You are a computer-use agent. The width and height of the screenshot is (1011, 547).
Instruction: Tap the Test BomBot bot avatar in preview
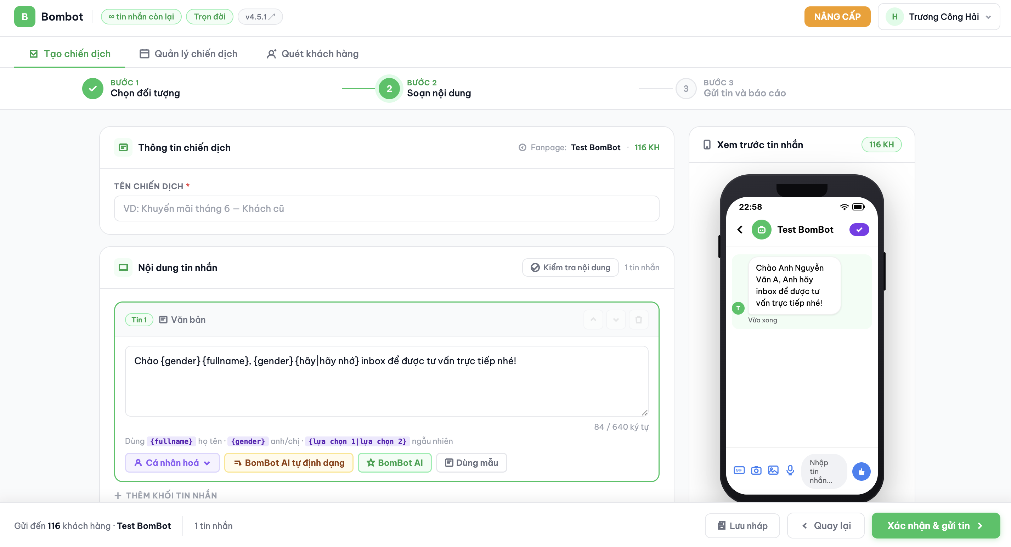(761, 229)
